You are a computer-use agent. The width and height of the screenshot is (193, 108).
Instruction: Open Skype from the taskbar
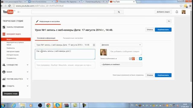tap(58, 105)
